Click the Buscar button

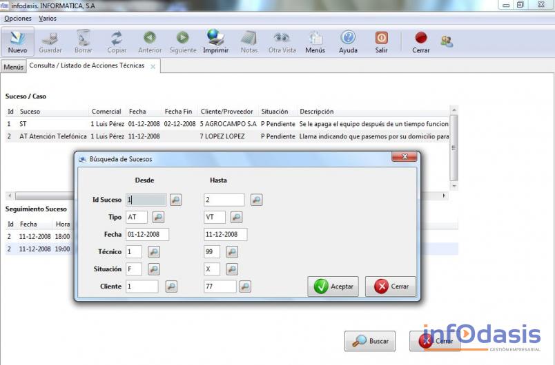[370, 341]
